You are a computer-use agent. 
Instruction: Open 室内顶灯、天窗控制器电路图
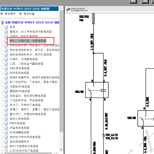click(x=28, y=114)
